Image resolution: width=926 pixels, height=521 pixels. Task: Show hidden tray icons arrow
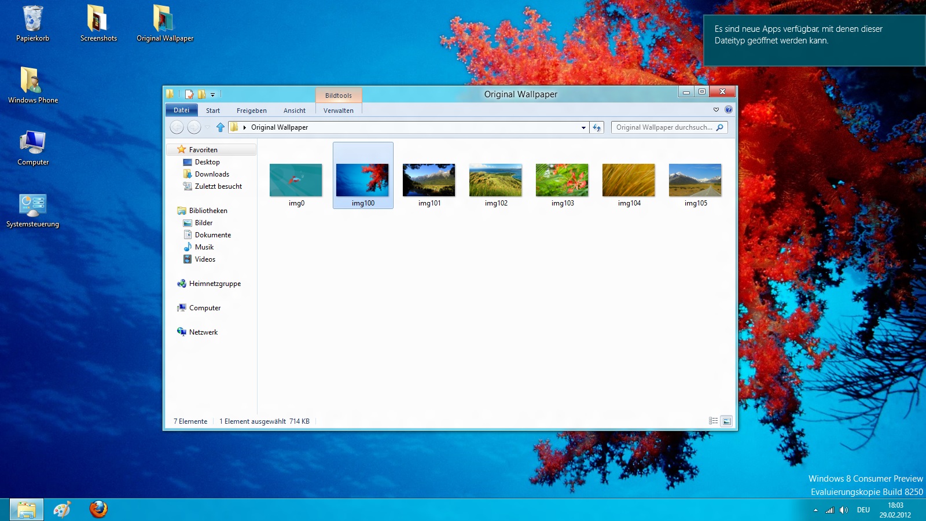[x=815, y=510]
